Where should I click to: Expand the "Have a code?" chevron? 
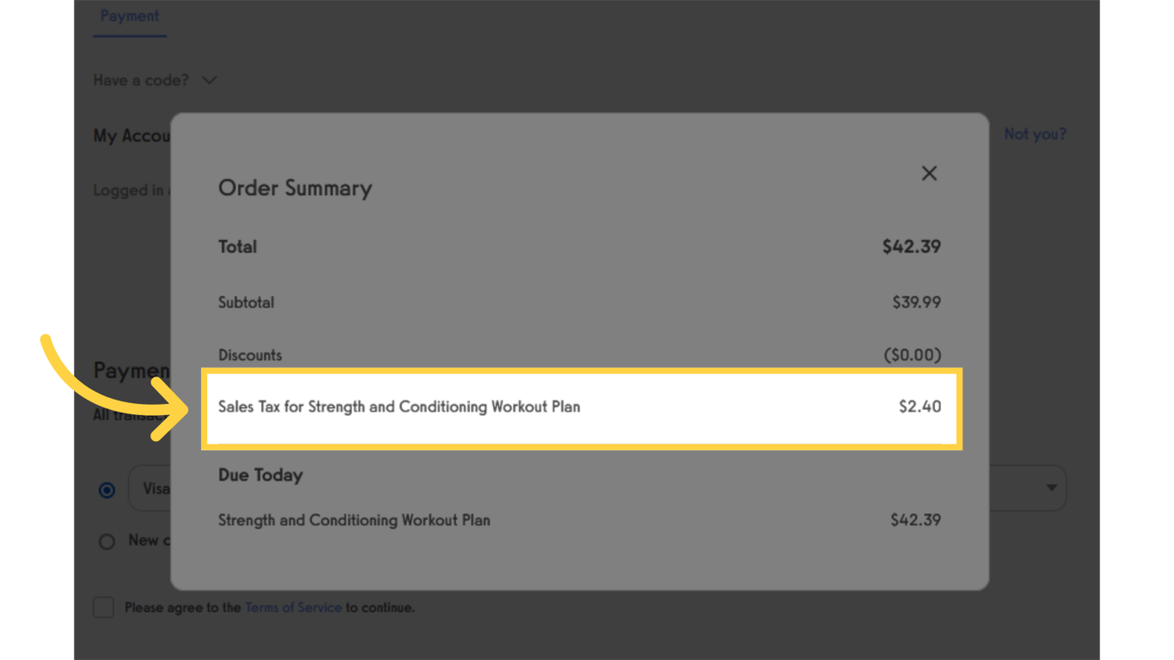tap(209, 80)
